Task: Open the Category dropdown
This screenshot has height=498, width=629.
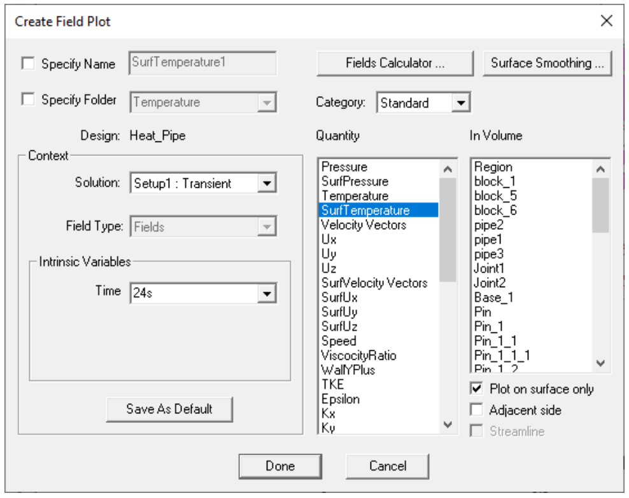Action: click(460, 103)
